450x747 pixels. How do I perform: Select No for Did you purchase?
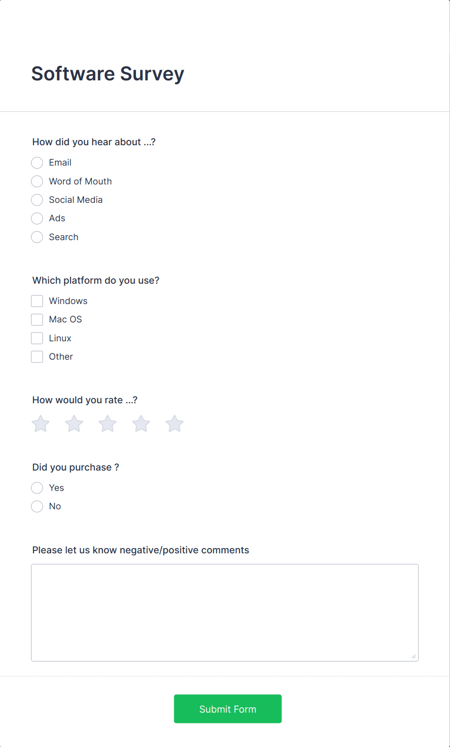pyautogui.click(x=37, y=506)
